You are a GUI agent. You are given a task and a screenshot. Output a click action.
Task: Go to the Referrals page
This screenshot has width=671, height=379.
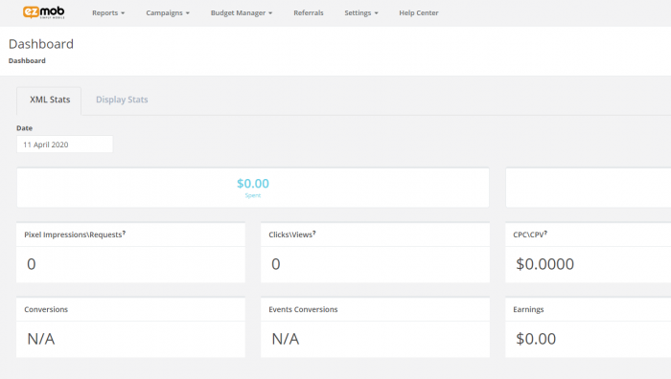point(309,12)
